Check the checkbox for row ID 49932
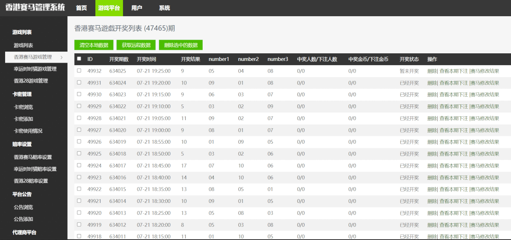This screenshot has width=511, height=240. (x=79, y=71)
